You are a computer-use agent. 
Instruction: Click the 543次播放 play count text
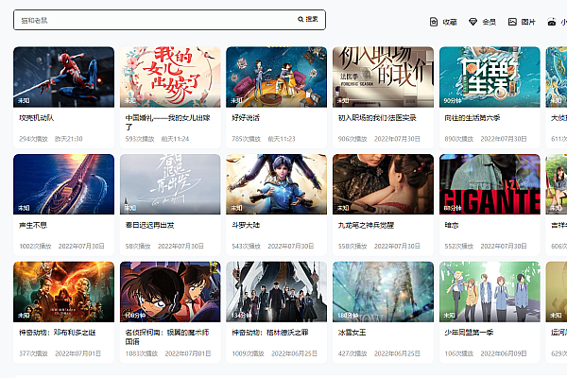[247, 247]
